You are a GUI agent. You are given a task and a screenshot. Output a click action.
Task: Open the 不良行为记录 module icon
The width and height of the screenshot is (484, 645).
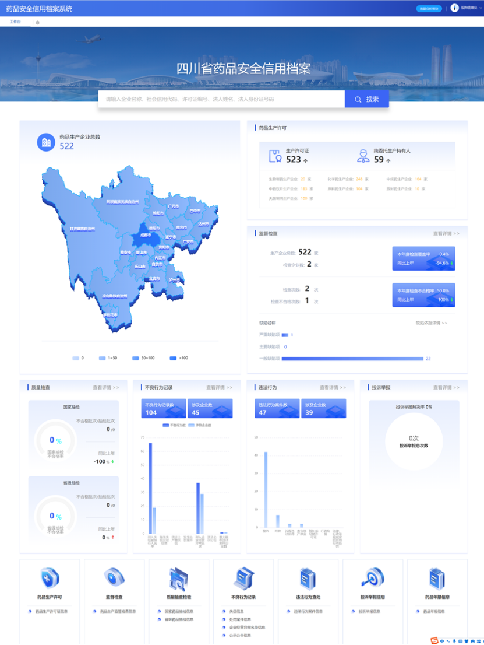[x=243, y=579]
